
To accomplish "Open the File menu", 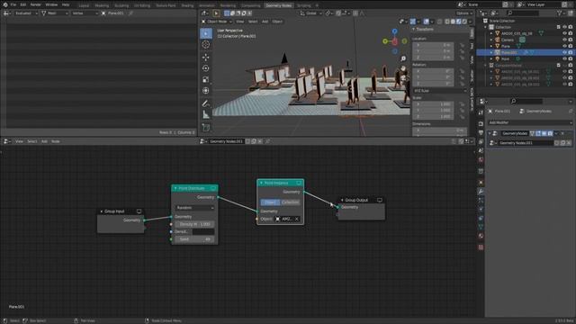I will click(13, 5).
